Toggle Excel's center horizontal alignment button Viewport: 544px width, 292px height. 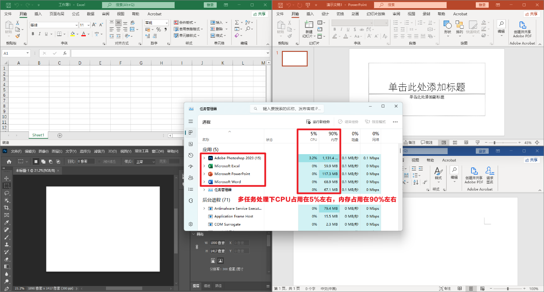tap(118, 30)
